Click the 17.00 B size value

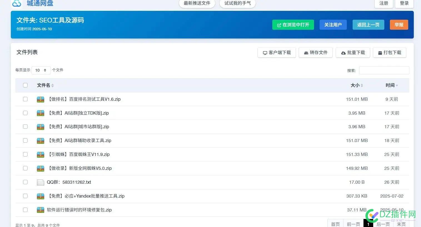(x=357, y=182)
